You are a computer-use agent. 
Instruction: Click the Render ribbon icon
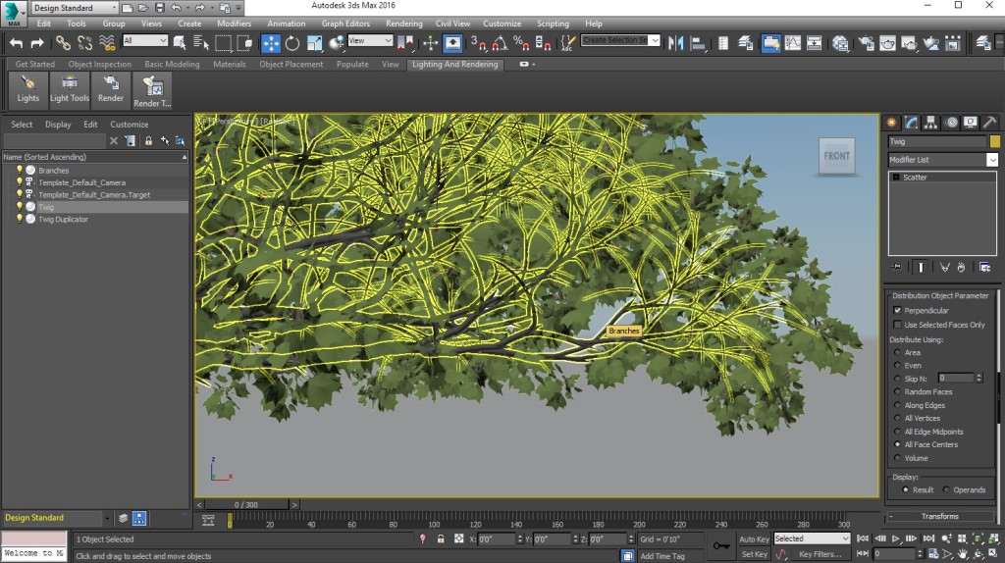point(110,89)
